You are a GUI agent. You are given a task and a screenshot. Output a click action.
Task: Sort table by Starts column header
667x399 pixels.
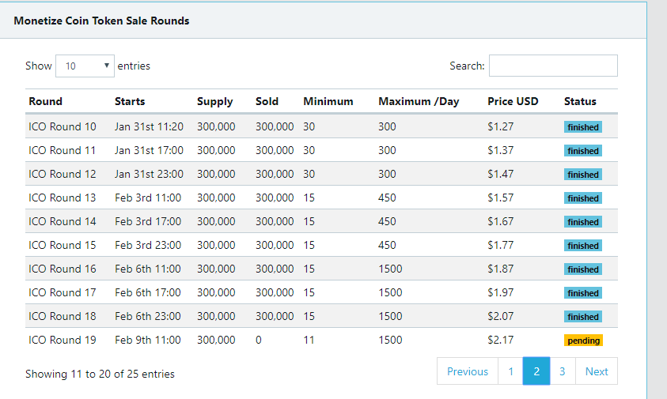130,101
